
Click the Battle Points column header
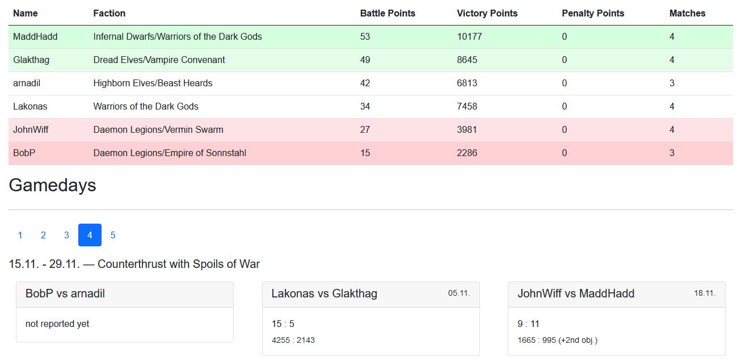388,13
